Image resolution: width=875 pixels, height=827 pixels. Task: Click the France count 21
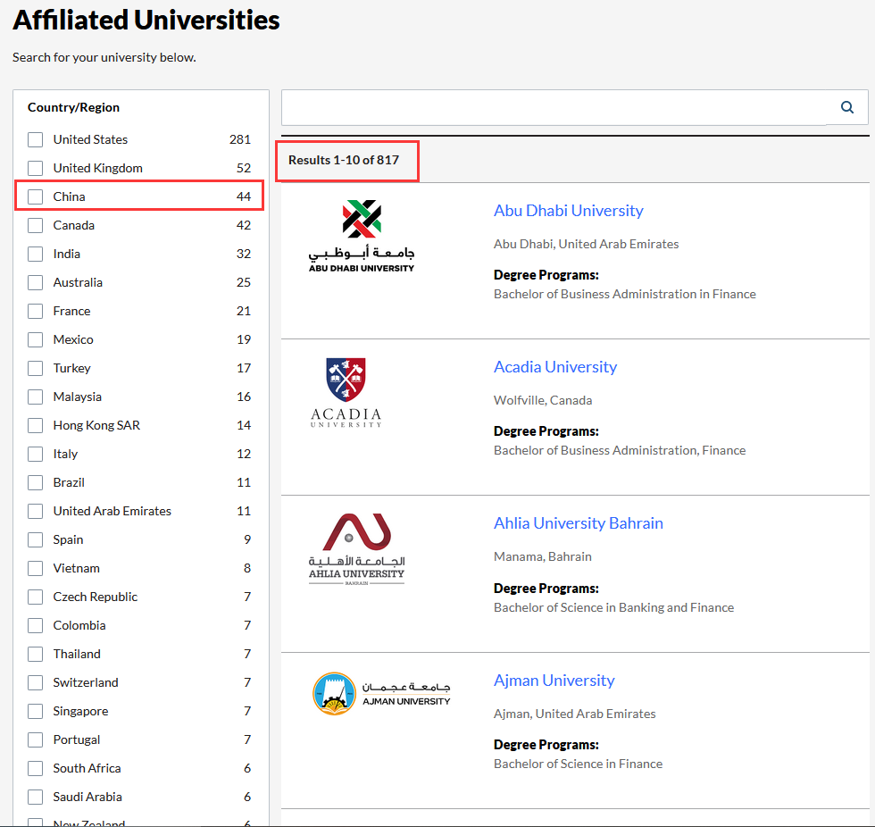[x=243, y=311]
